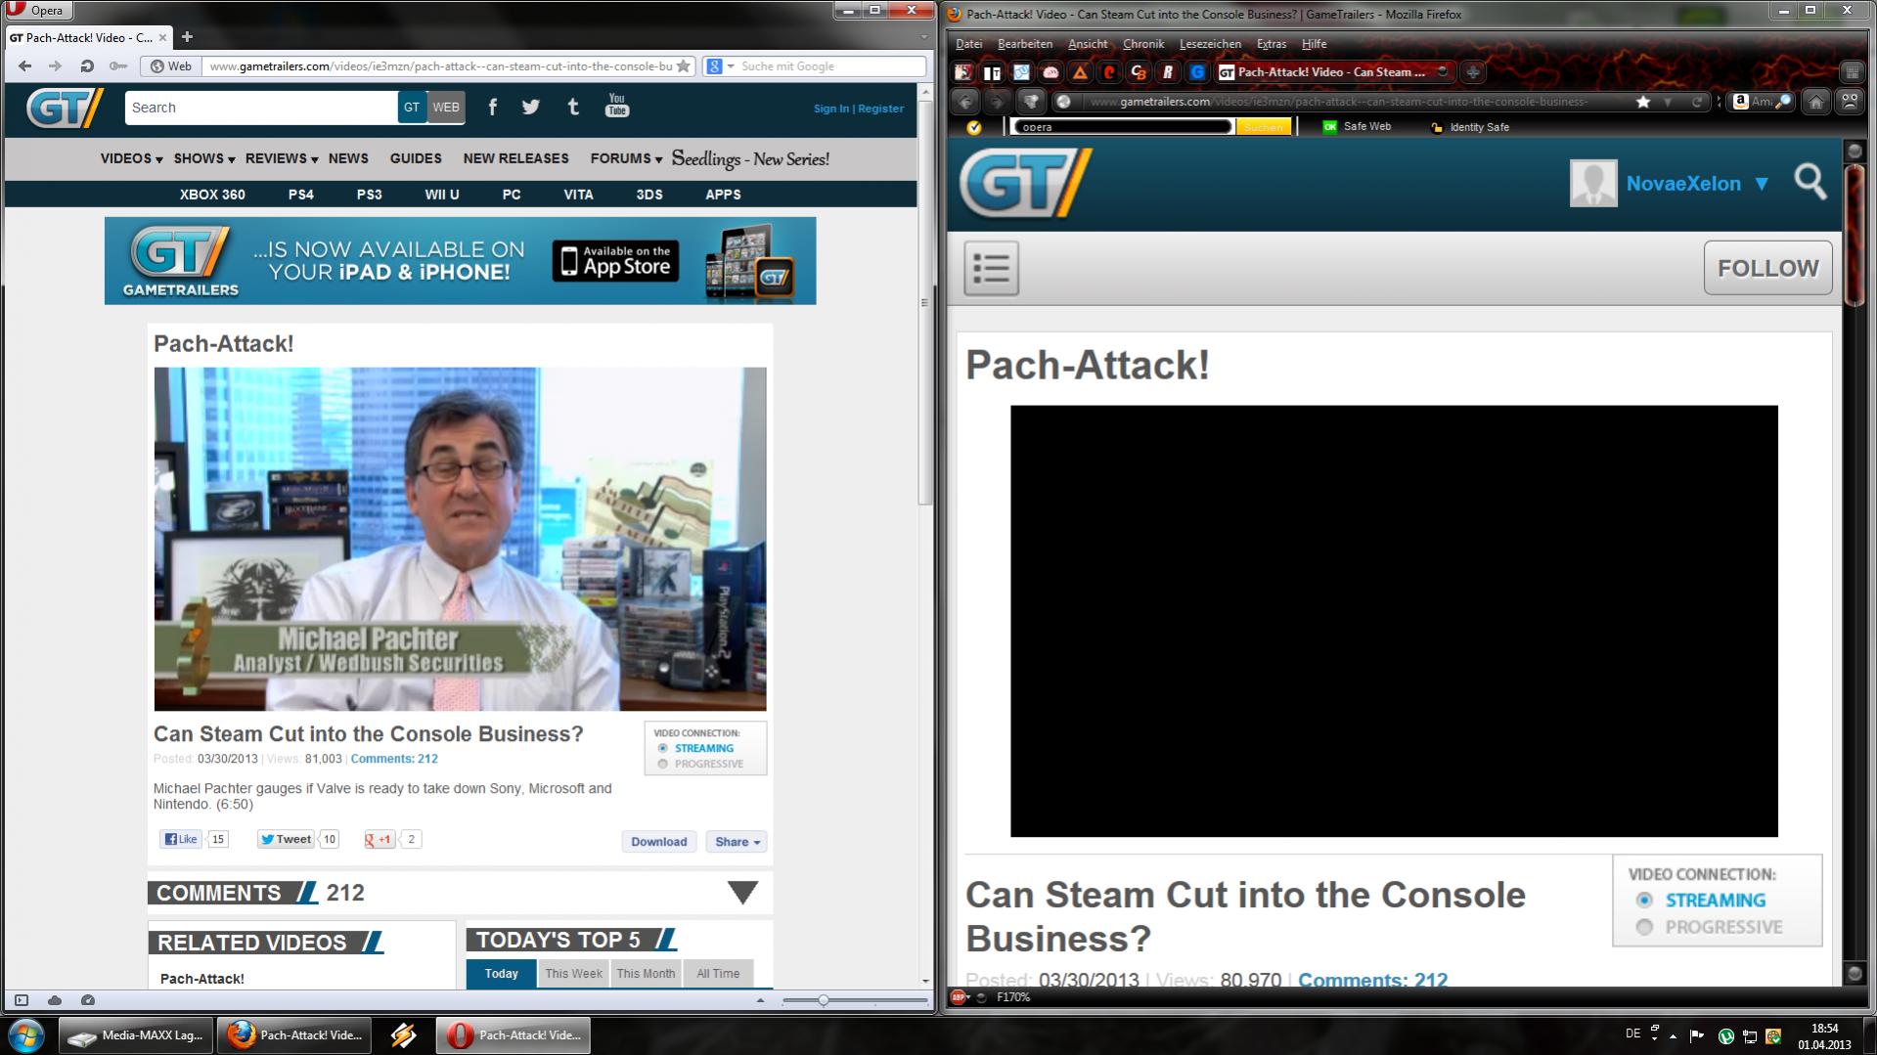Image resolution: width=1877 pixels, height=1055 pixels.
Task: Switch search scope to WEB
Action: [x=446, y=108]
